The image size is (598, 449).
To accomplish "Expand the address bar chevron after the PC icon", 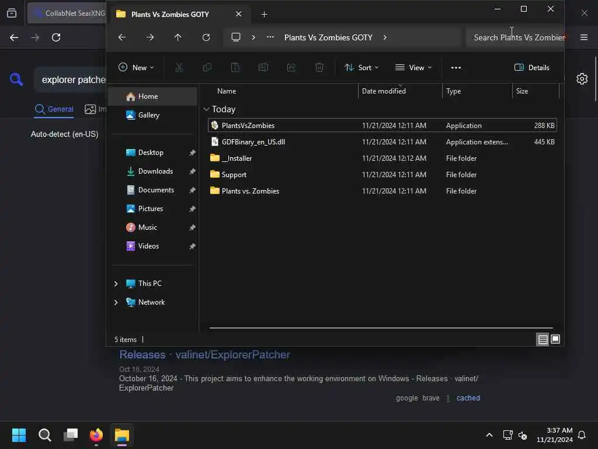I will [x=253, y=37].
